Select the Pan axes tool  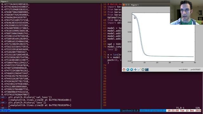135,70
